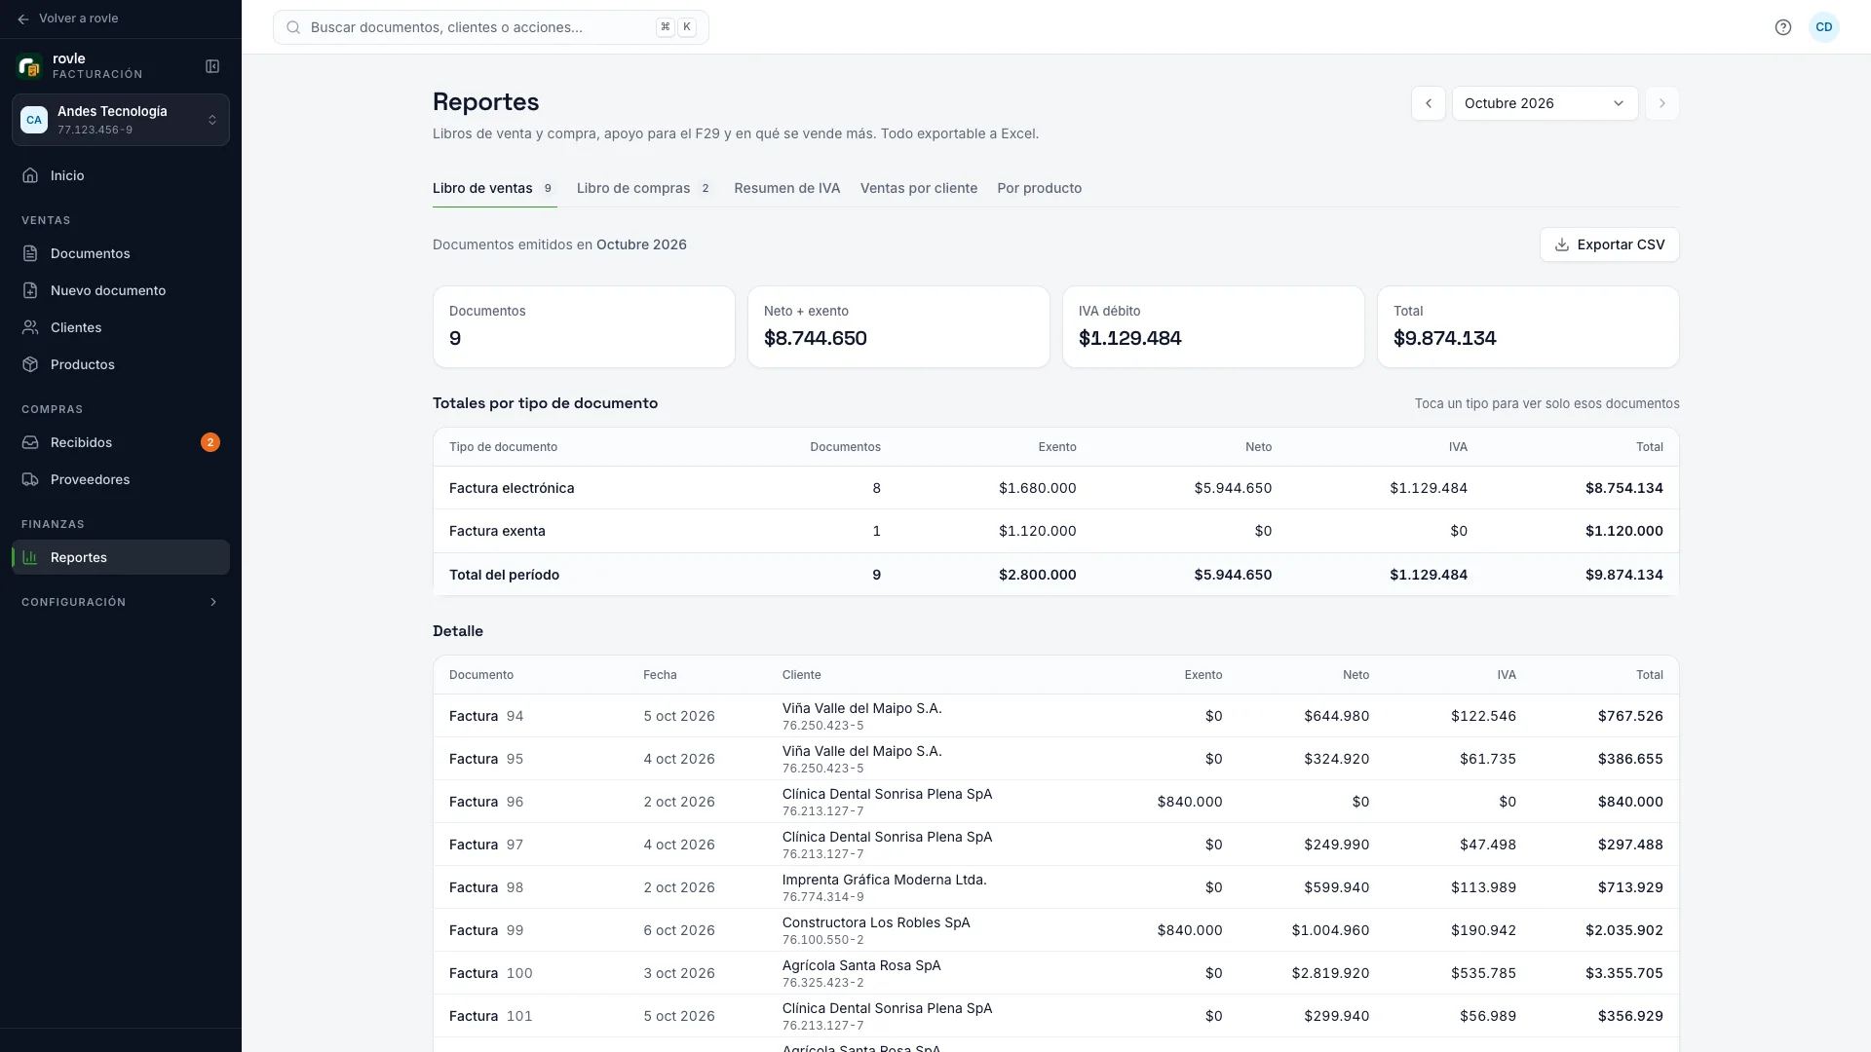Click the Reportes bar chart icon
This screenshot has width=1871, height=1052.
click(x=30, y=557)
